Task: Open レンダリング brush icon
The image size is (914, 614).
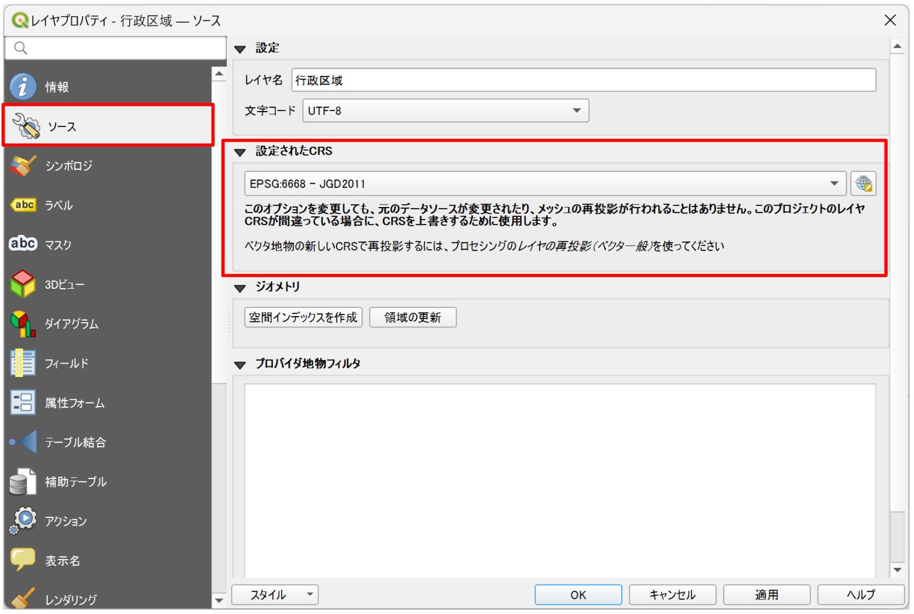Action: (x=23, y=598)
